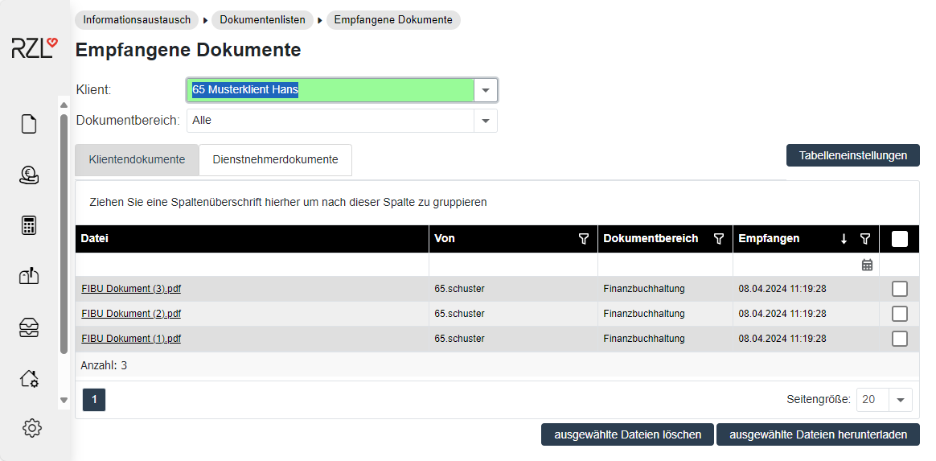The width and height of the screenshot is (936, 461).
Task: Open the blank document icon in sidebar
Action: click(29, 124)
